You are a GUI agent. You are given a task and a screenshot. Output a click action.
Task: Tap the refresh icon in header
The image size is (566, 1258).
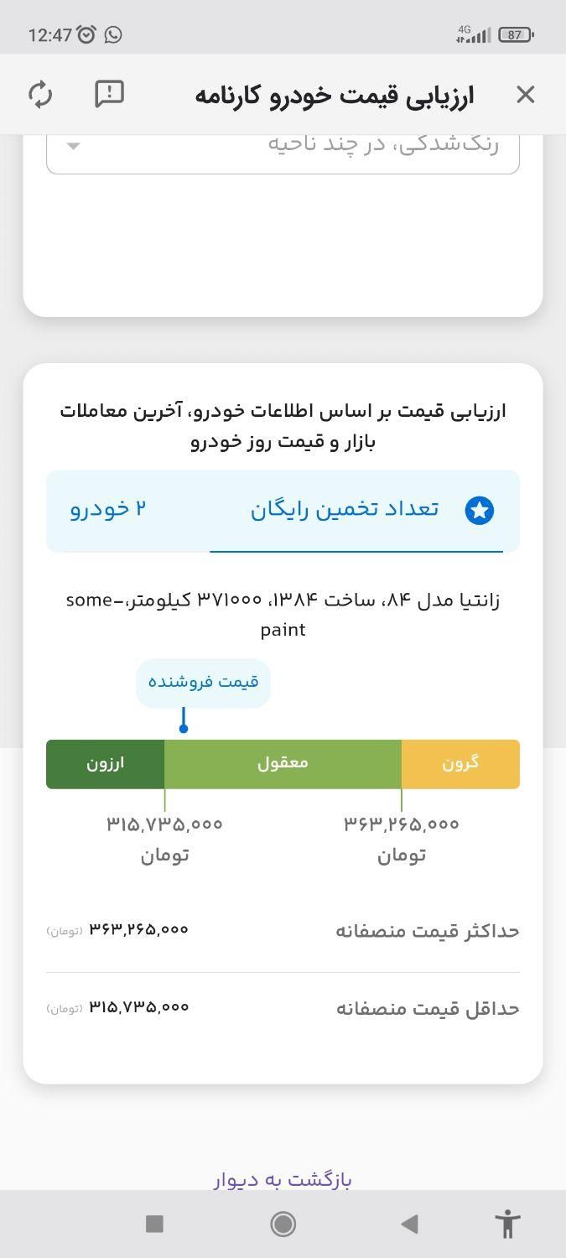click(40, 94)
